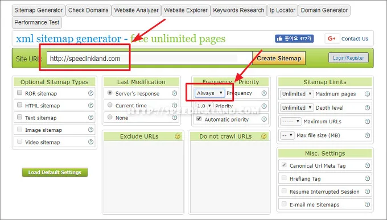Open help icon for Depth level
The width and height of the screenshot is (387, 220).
click(x=367, y=108)
